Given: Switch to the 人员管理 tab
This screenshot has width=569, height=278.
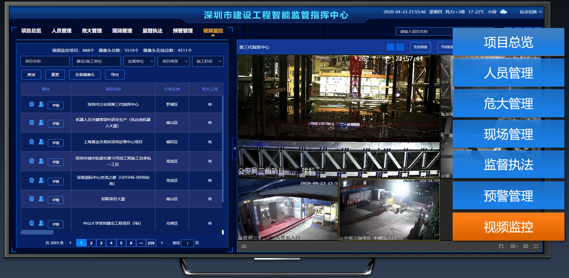Looking at the screenshot, I should [61, 31].
